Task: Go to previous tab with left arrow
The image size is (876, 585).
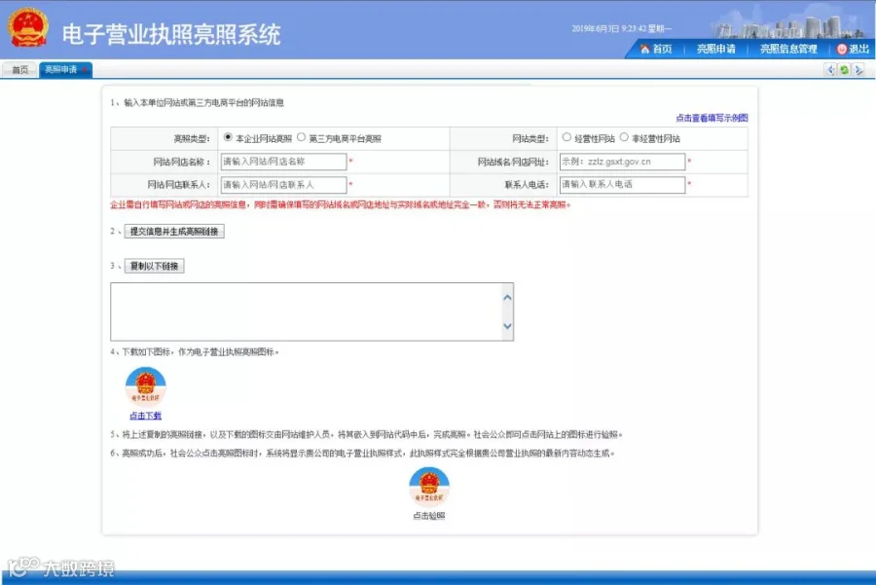Action: pos(830,70)
